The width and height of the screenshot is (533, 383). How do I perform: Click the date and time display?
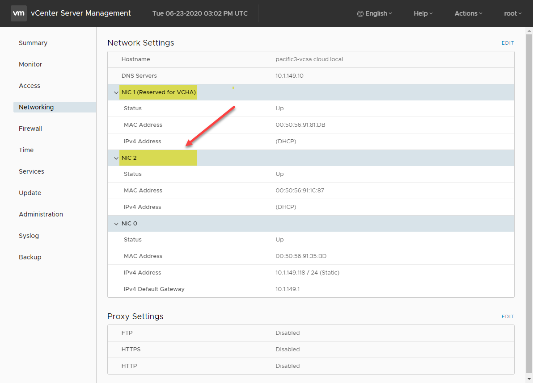[x=200, y=13]
